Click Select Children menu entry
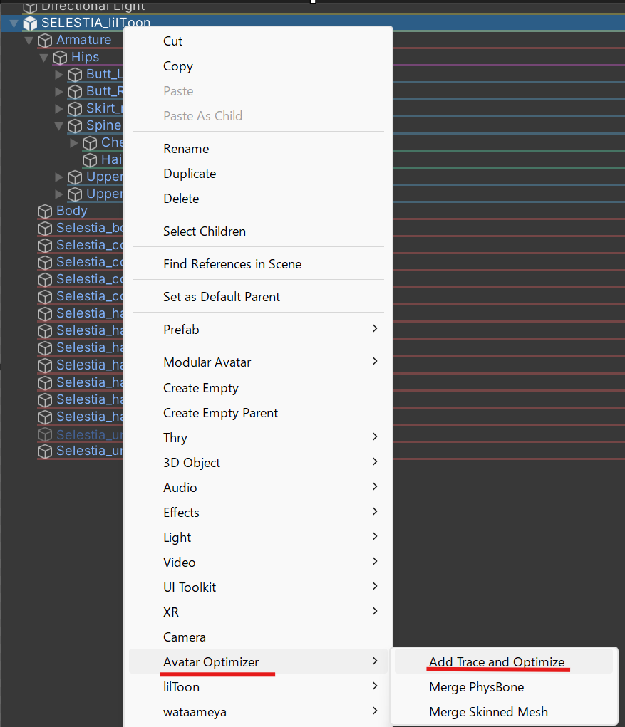Screen dimensions: 625x727 pyautogui.click(x=259, y=231)
